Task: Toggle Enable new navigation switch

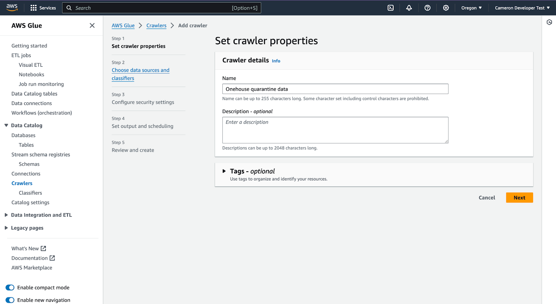Action: click(10, 300)
